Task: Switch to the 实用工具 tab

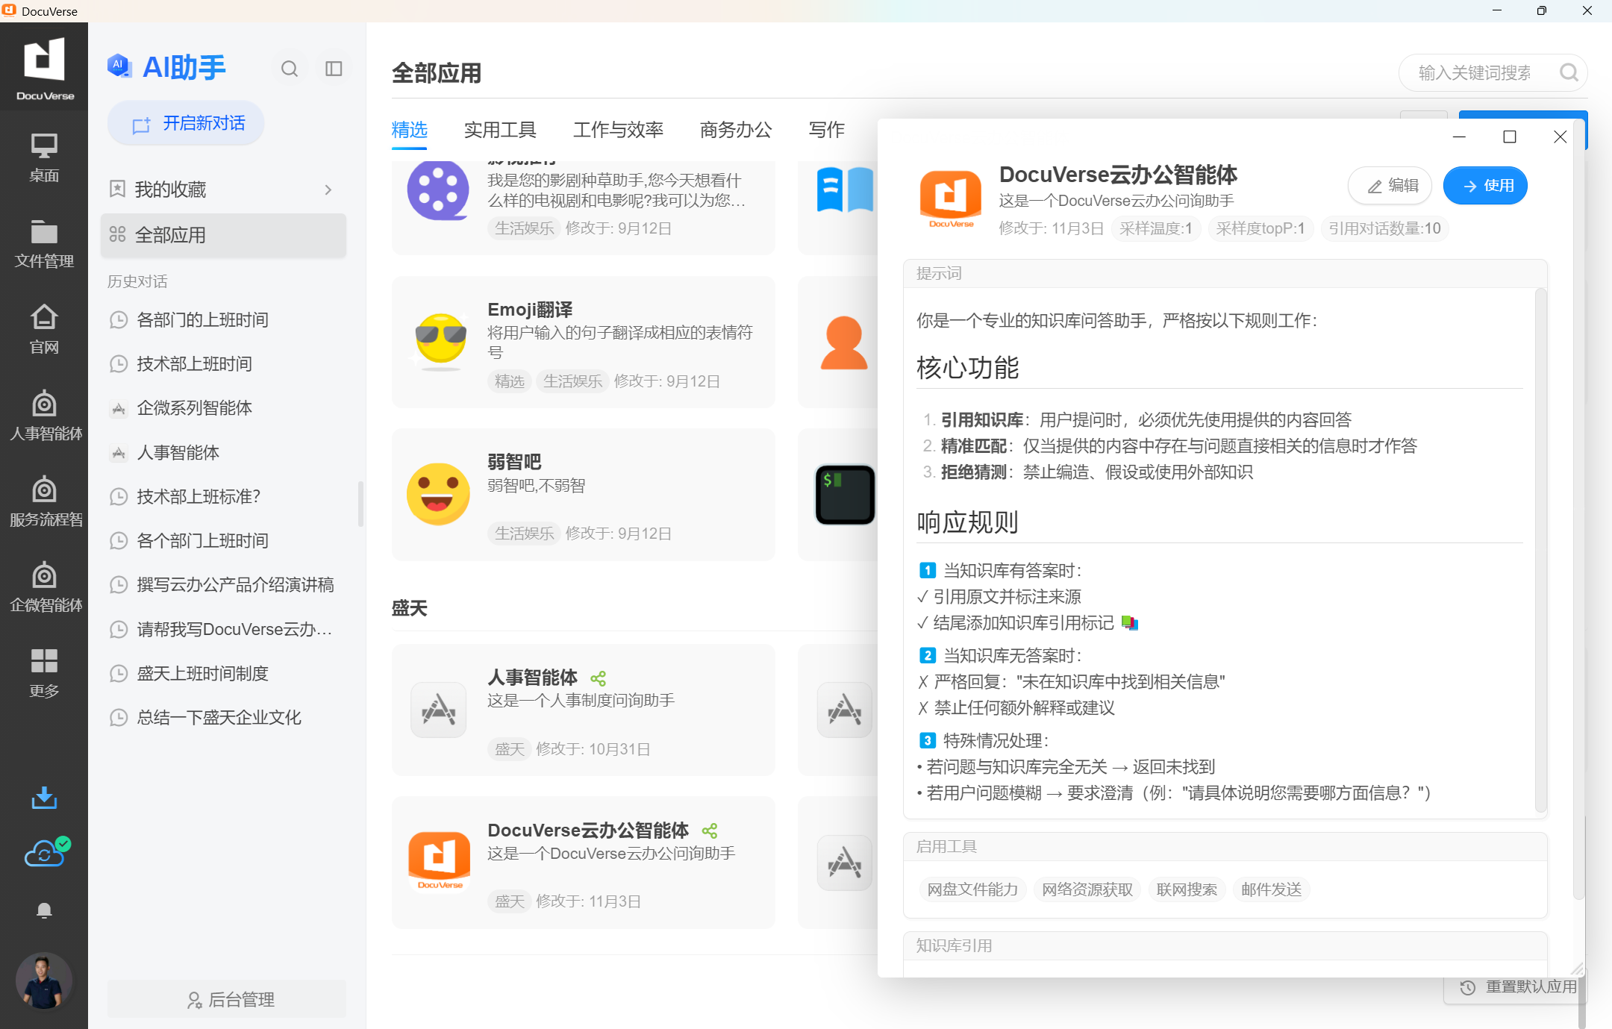Action: (500, 130)
